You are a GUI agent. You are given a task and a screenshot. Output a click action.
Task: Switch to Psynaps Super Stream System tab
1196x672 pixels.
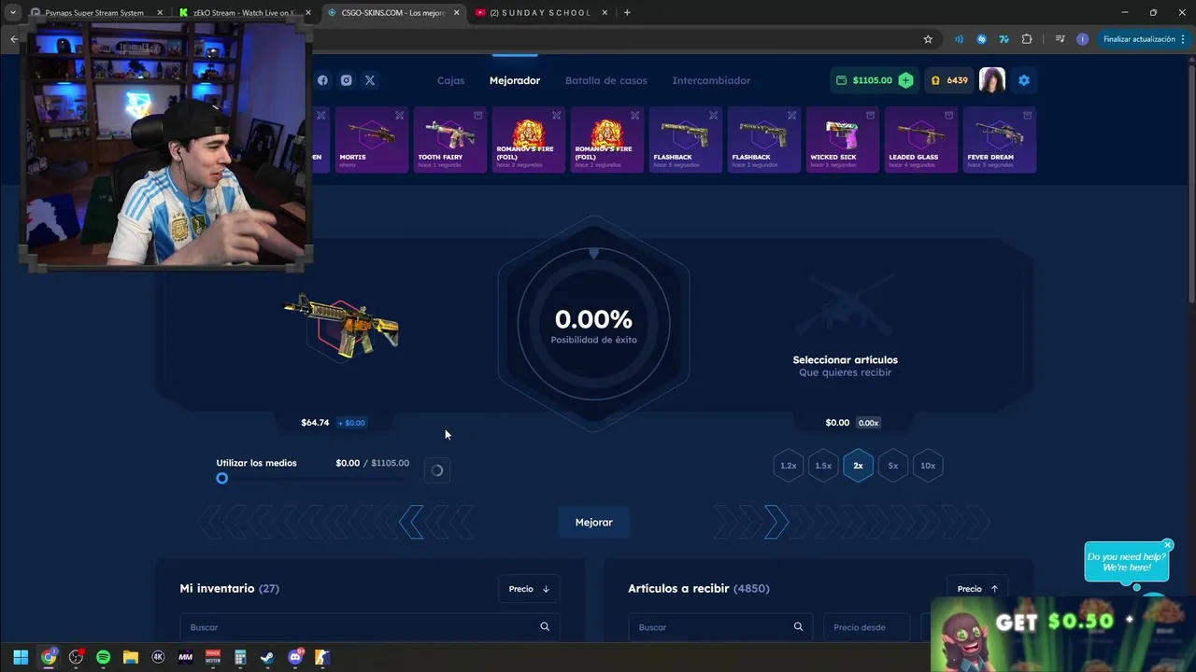pyautogui.click(x=96, y=13)
